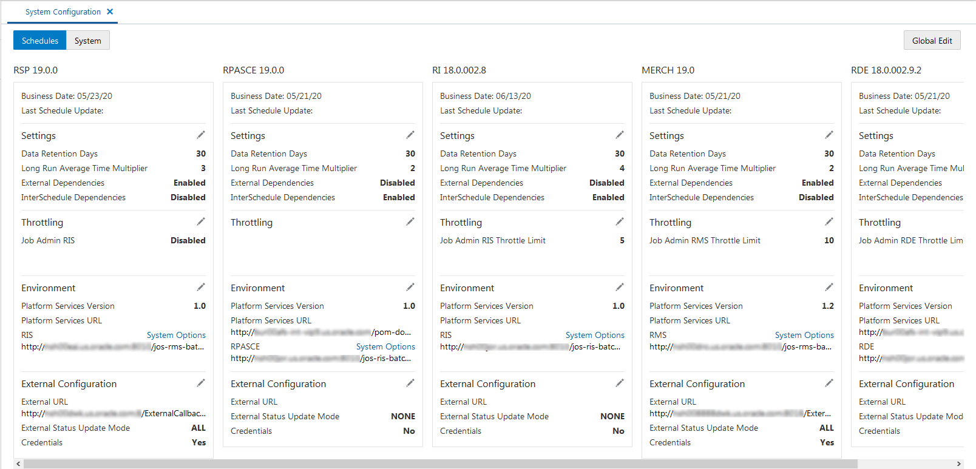Edit RPASCE 19.0.0 External Configuration pencil icon
This screenshot has width=976, height=469.
pos(410,383)
